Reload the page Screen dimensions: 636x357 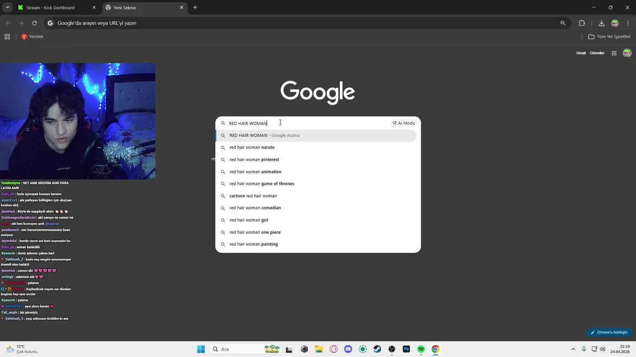pos(34,23)
